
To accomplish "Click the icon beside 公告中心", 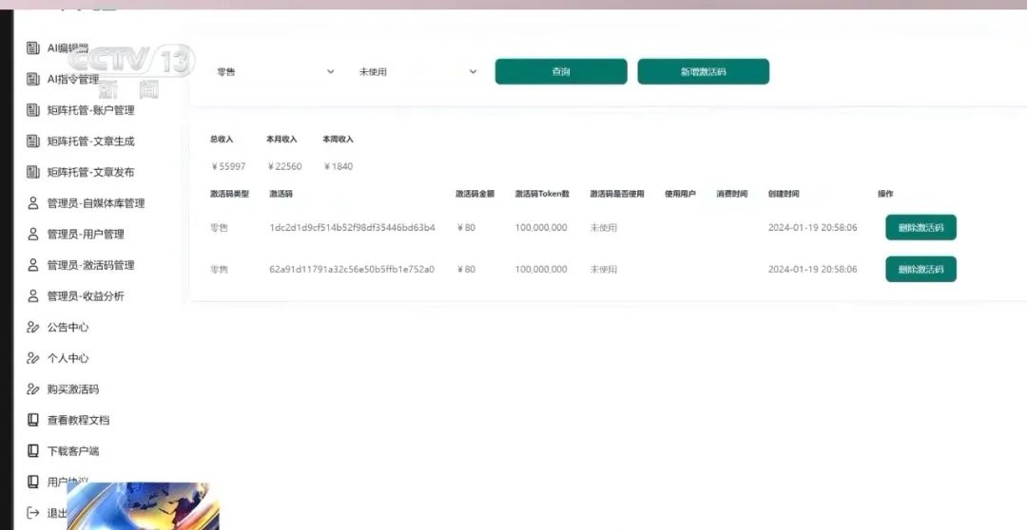I will point(33,328).
